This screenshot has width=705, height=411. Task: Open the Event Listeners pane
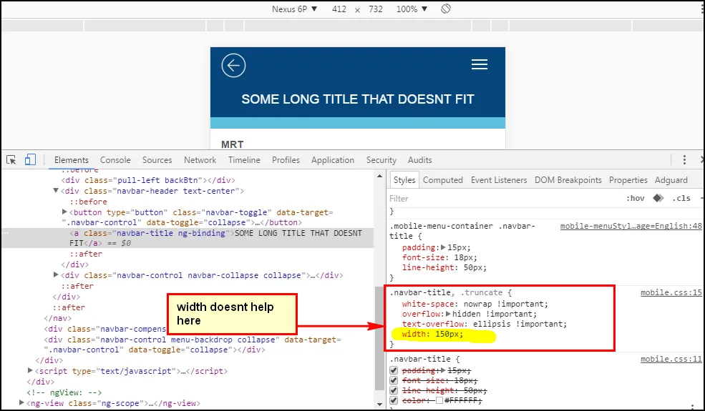click(499, 180)
